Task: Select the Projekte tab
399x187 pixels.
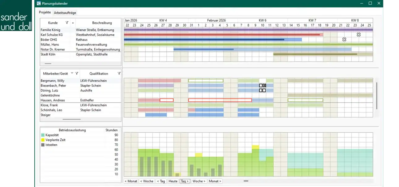Action: click(x=45, y=12)
